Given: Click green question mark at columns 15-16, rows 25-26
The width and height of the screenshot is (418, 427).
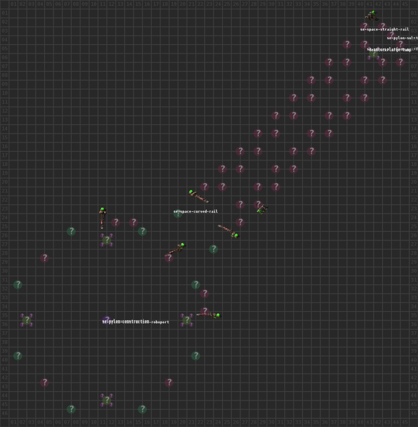Looking at the screenshot, I should click(143, 231).
